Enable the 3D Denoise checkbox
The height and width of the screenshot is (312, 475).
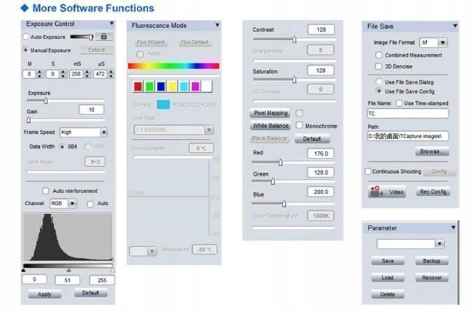pyautogui.click(x=379, y=66)
